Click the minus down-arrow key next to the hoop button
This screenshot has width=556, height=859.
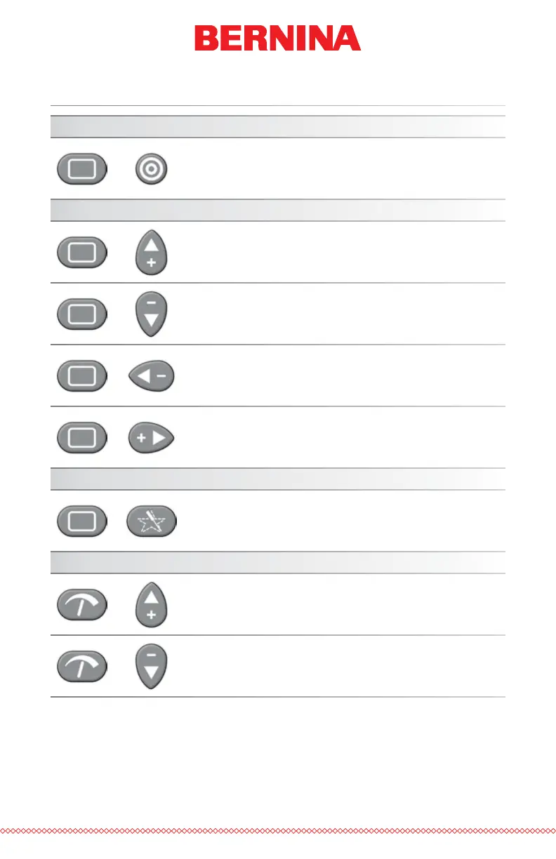[x=151, y=314]
